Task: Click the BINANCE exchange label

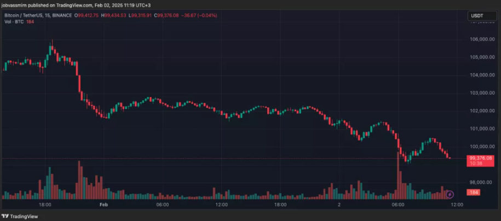Action: coord(62,15)
